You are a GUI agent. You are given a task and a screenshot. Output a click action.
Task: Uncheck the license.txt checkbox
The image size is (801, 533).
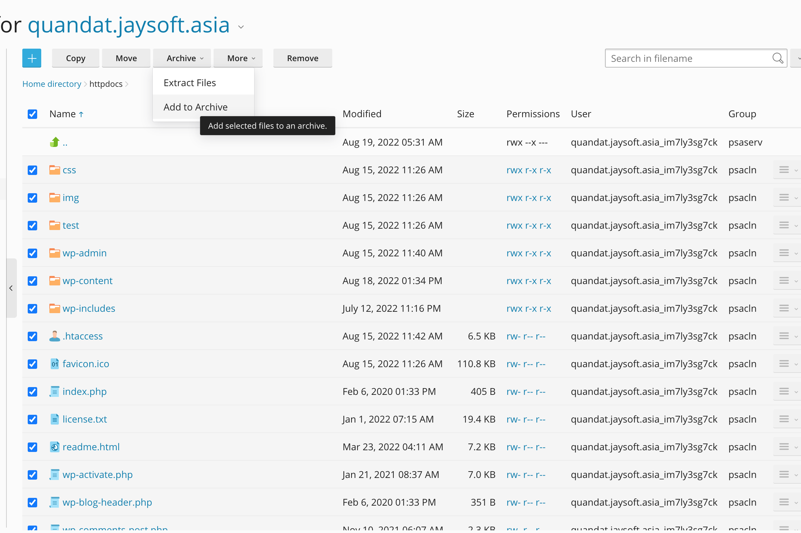pos(32,419)
